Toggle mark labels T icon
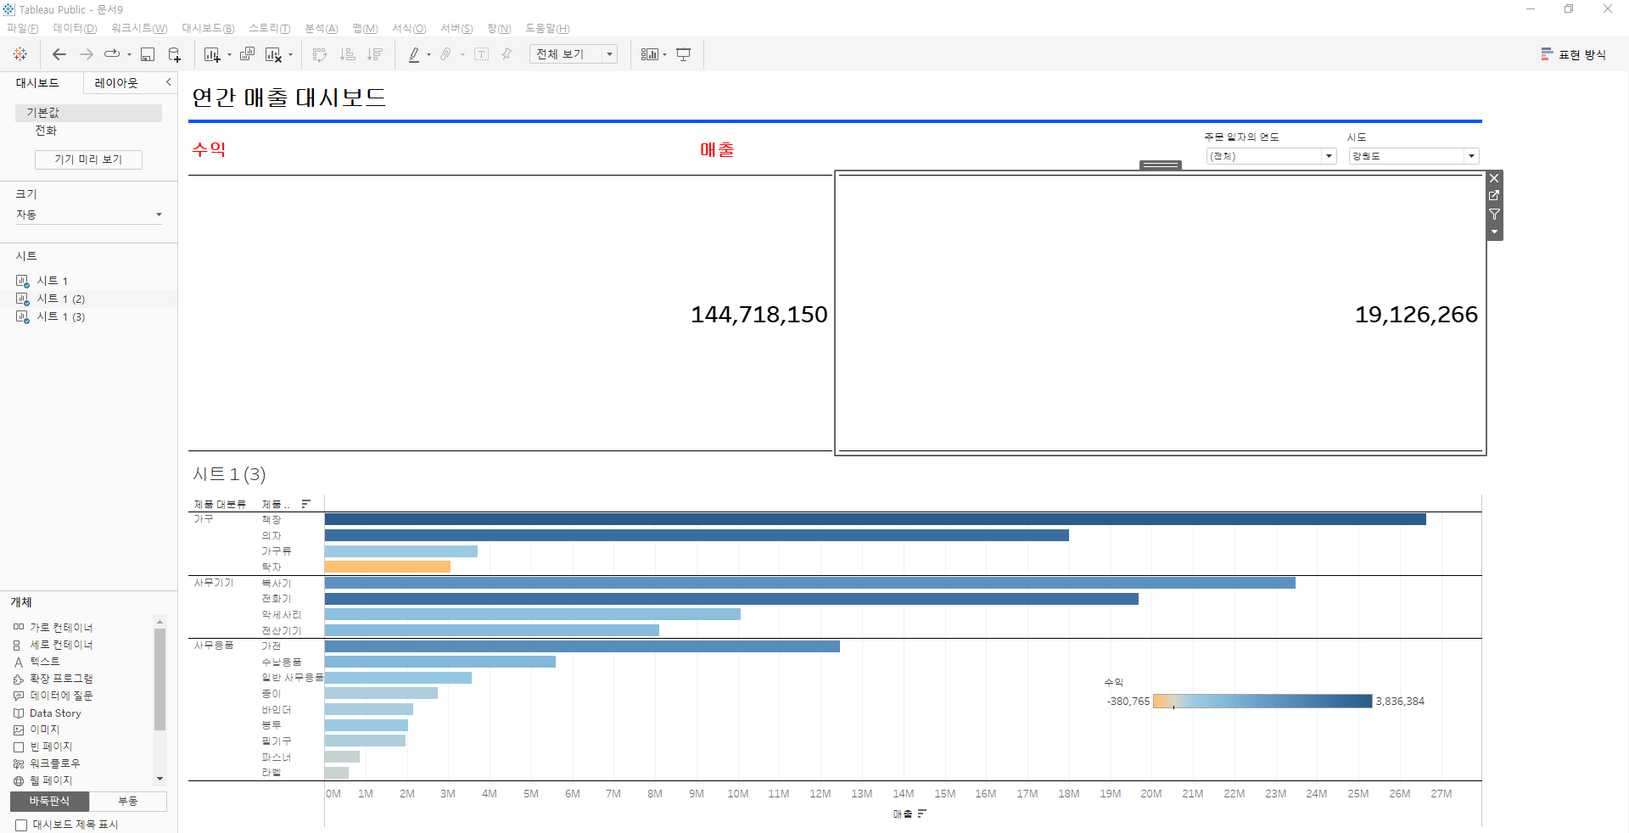Image resolution: width=1629 pixels, height=833 pixels. pyautogui.click(x=481, y=54)
